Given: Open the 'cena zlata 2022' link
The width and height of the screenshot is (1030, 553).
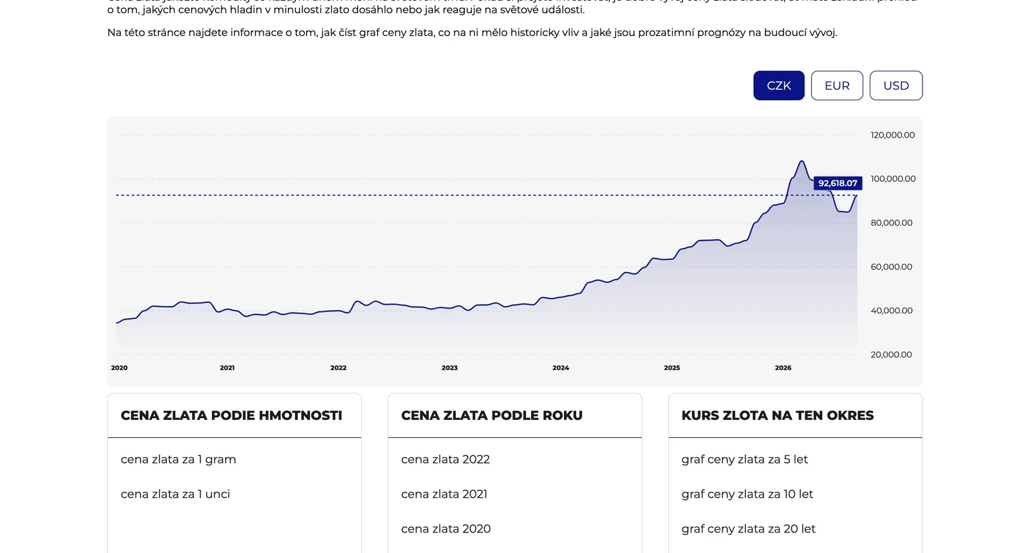Looking at the screenshot, I should [445, 459].
